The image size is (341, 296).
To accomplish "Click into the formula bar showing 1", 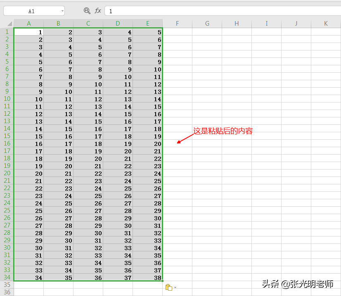I will (x=223, y=11).
